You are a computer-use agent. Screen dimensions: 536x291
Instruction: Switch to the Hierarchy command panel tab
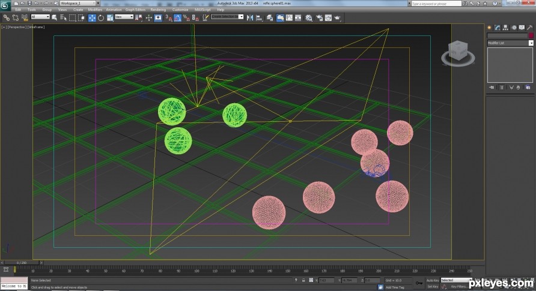click(x=505, y=28)
